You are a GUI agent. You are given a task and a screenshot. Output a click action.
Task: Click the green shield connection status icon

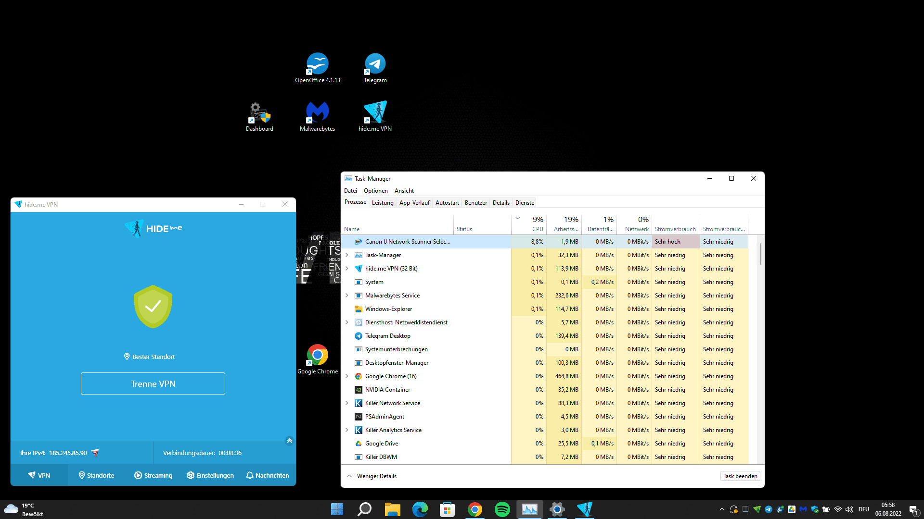pyautogui.click(x=153, y=307)
